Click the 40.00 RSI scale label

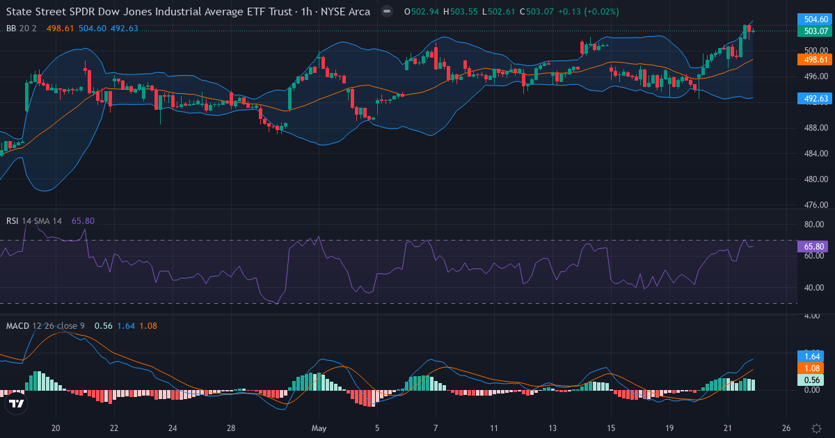click(x=815, y=287)
